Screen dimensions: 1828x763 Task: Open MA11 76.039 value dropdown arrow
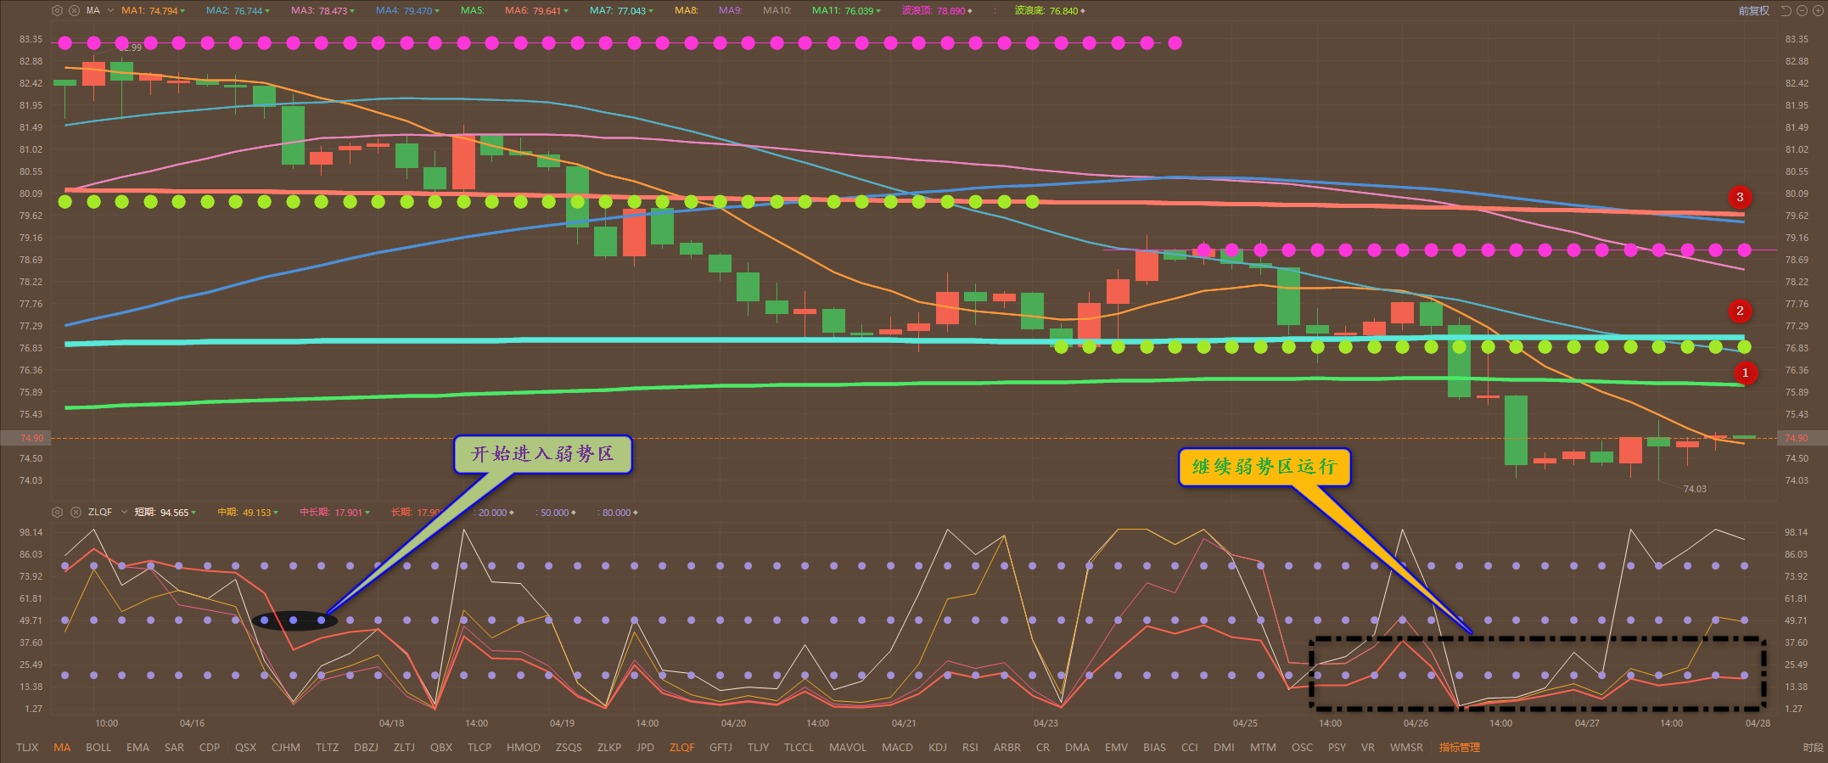point(878,11)
